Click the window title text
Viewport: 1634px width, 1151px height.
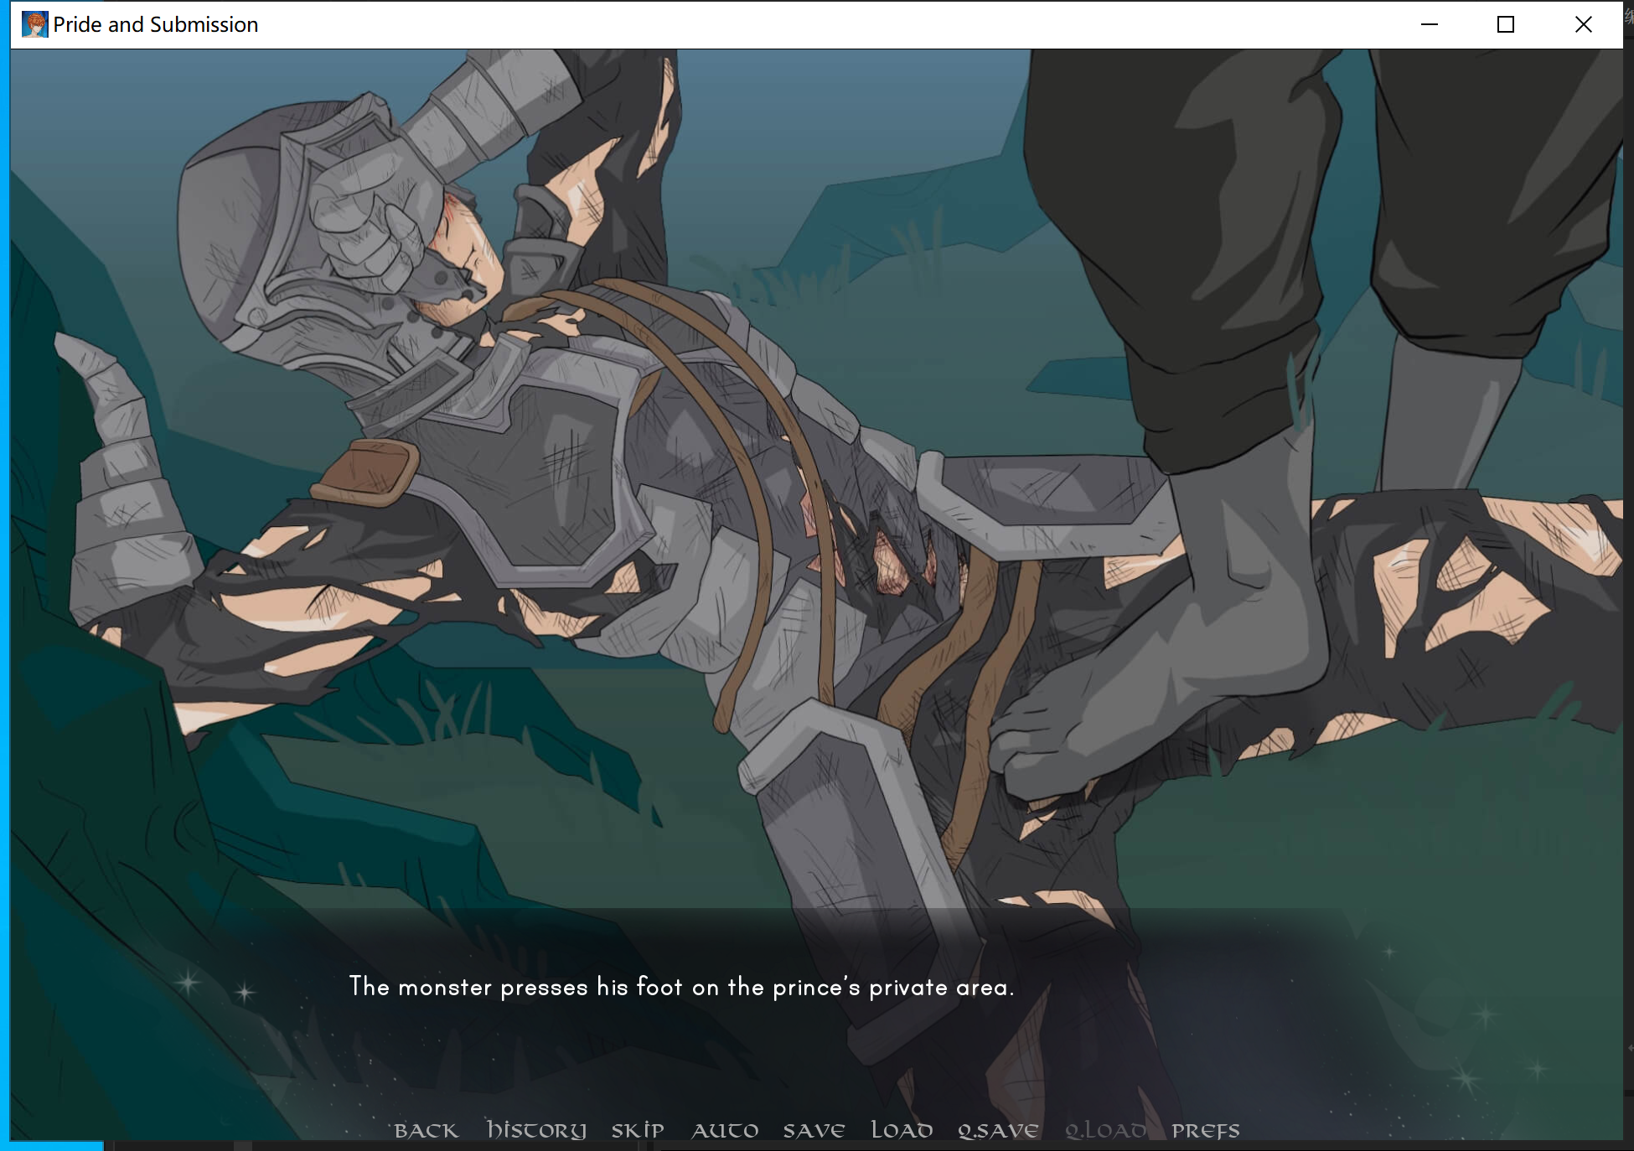(155, 24)
